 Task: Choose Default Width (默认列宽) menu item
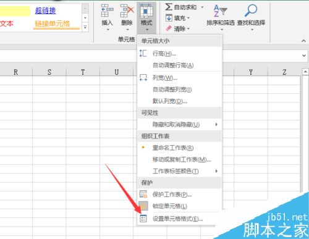tap(180, 101)
